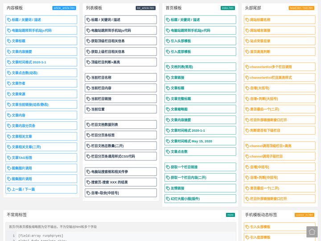This screenshot has height=241, width=321.
Task: Select 当前栏目内容
Action: (x=121, y=88)
